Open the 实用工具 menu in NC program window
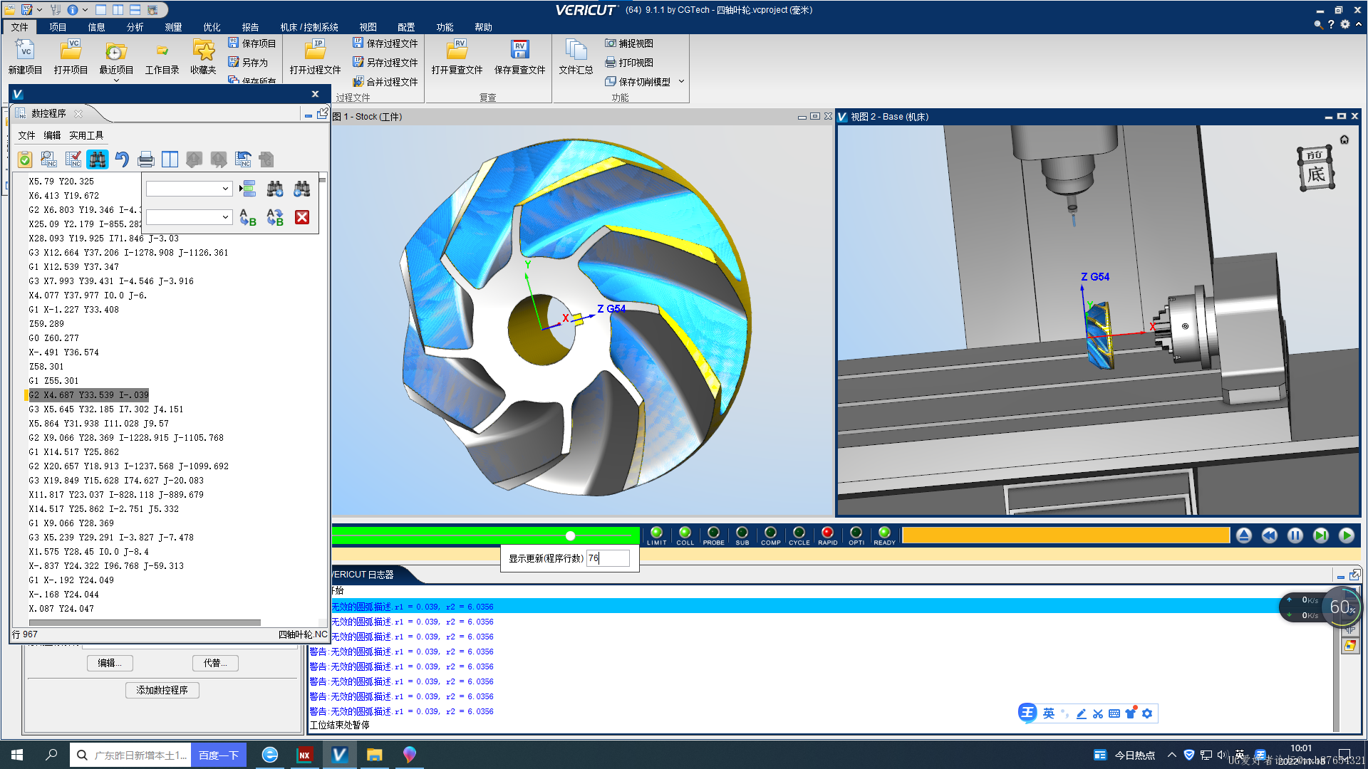 coord(86,135)
